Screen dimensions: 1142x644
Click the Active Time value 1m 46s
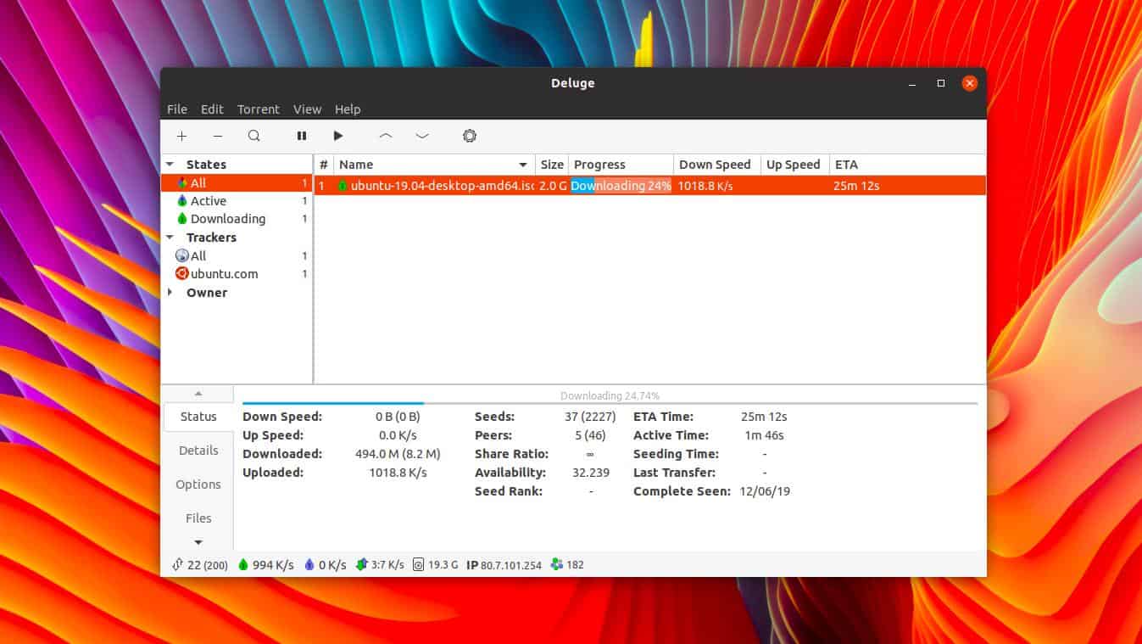click(x=764, y=435)
